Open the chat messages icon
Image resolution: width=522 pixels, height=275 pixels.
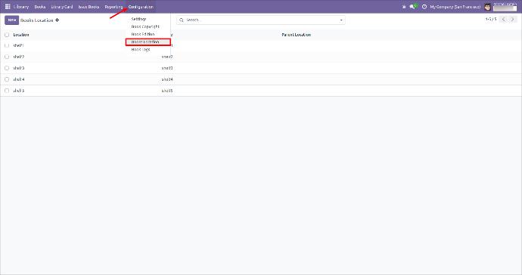(413, 7)
